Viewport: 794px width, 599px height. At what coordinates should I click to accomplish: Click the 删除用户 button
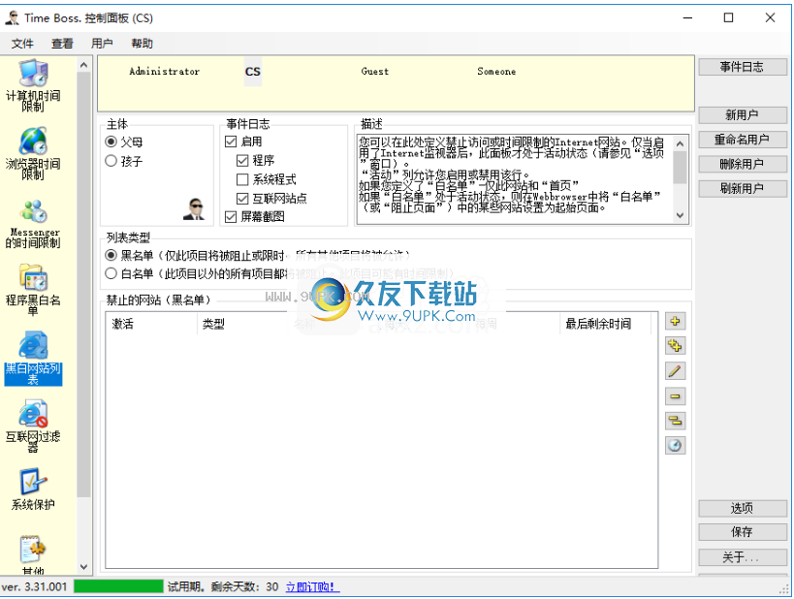[743, 164]
